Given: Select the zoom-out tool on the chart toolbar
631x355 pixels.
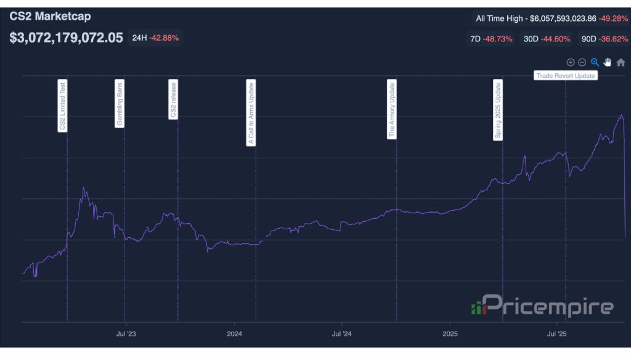Looking at the screenshot, I should [582, 62].
